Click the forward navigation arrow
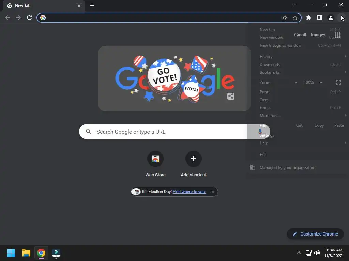The width and height of the screenshot is (349, 261). pos(18,18)
